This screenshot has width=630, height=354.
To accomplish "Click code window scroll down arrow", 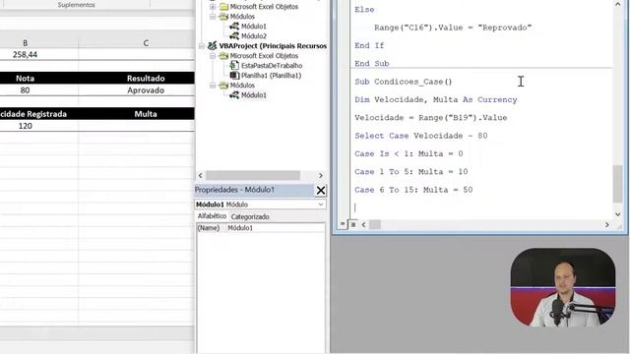I will click(x=617, y=214).
